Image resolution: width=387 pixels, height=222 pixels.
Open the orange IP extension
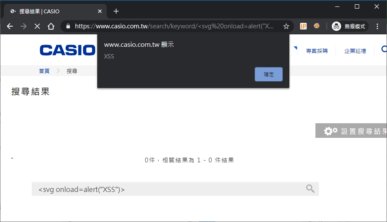303,26
